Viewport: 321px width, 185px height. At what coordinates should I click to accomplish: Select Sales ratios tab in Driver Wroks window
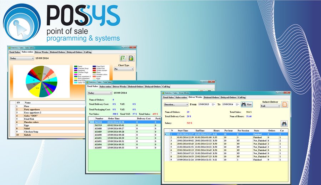pyautogui.click(x=181, y=98)
